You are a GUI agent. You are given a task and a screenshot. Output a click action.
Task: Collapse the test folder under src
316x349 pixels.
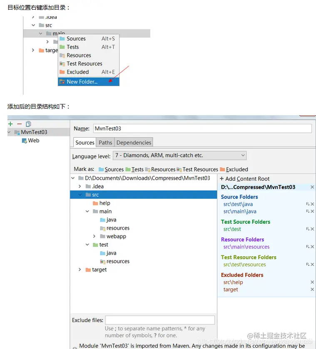pyautogui.click(x=87, y=245)
